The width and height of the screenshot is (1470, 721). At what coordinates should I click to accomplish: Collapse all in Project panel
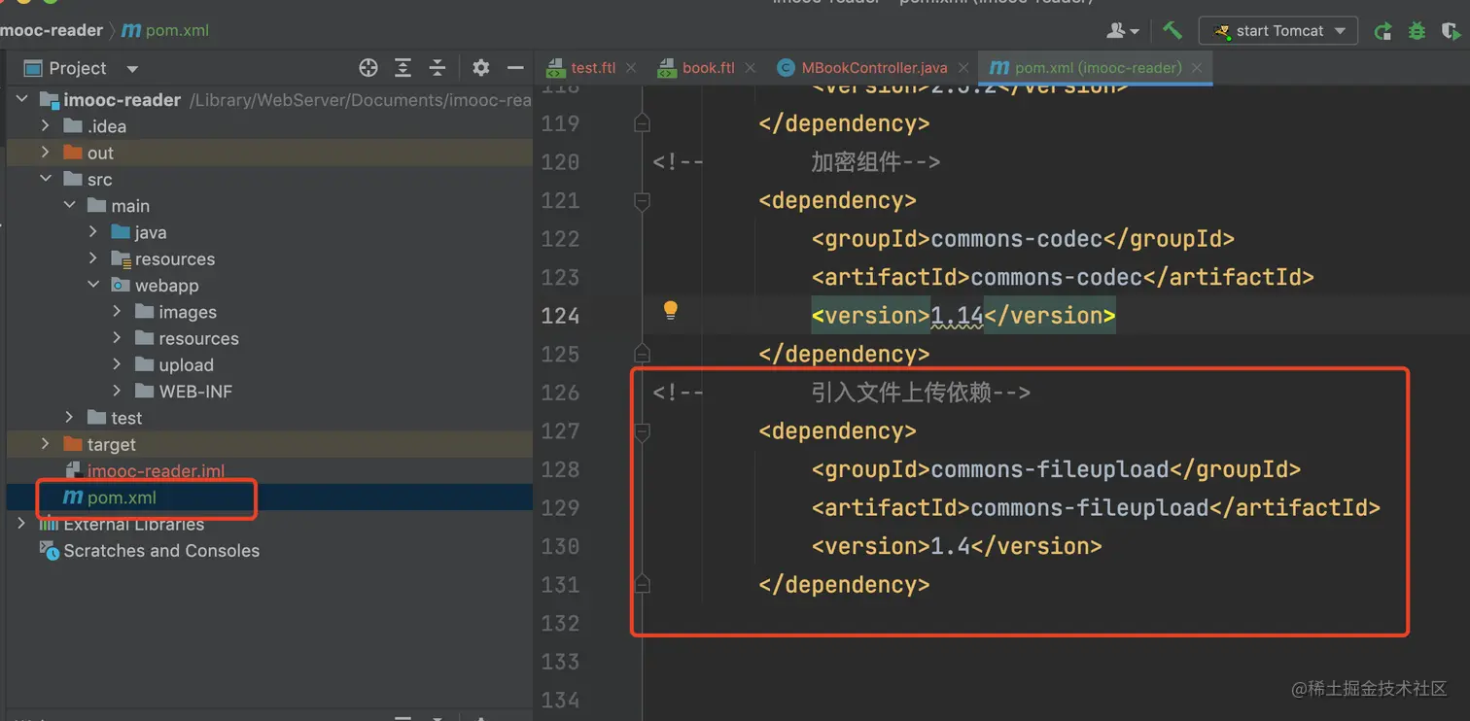(x=437, y=68)
